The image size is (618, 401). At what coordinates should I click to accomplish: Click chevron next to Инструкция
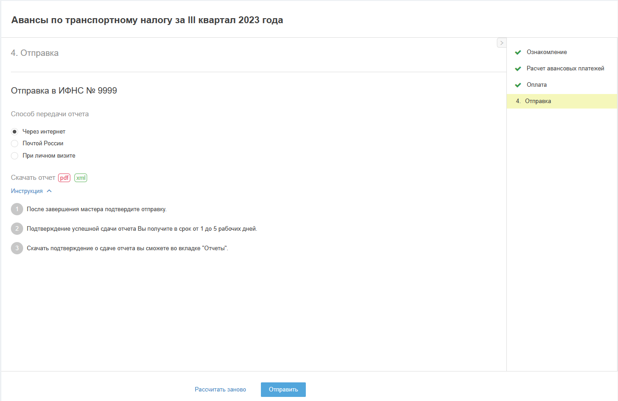point(49,191)
